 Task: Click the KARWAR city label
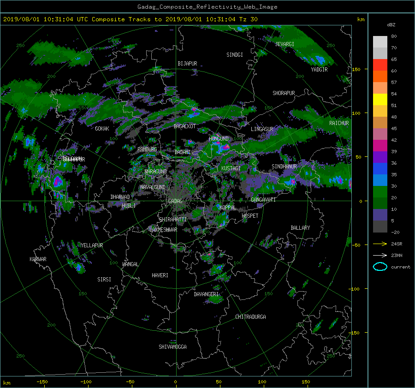click(x=38, y=259)
